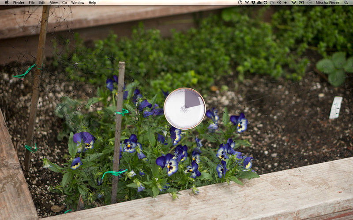Open the View menu
Image resolution: width=353 pixels, height=220 pixels.
coord(54,3)
